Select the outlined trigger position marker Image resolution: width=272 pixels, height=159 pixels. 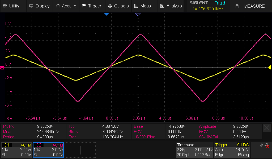pos(138,15)
